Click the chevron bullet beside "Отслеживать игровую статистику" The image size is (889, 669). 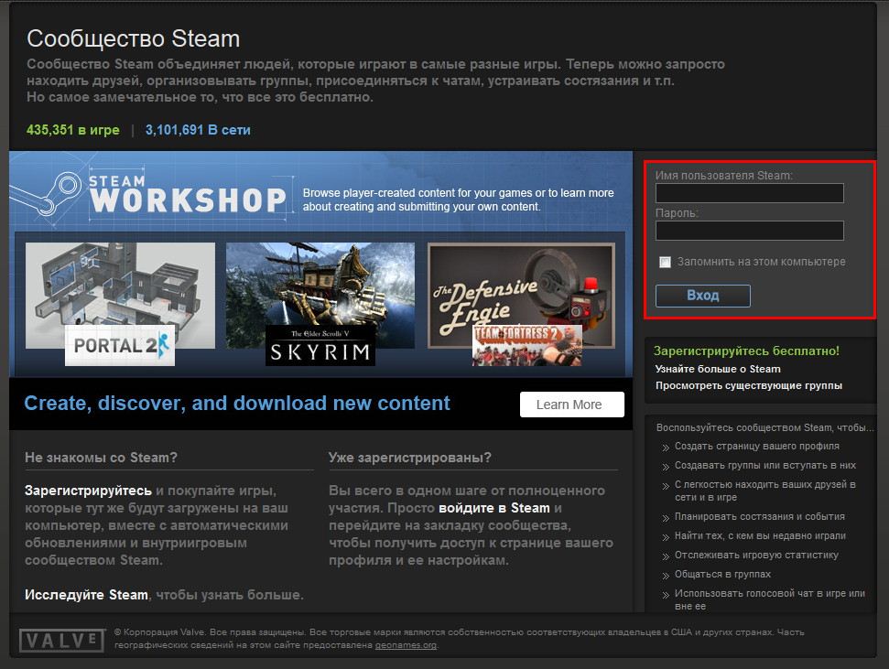point(666,556)
